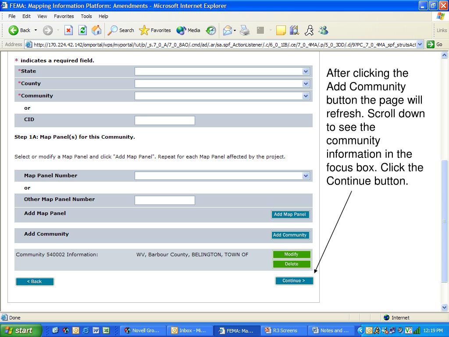449x337 pixels.
Task: Click the Home icon in toolbar
Action: (x=96, y=30)
